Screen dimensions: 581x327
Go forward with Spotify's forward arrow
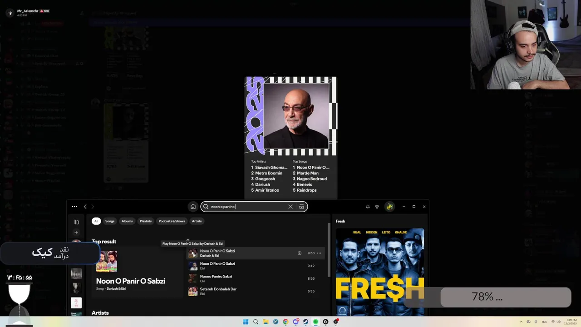93,207
